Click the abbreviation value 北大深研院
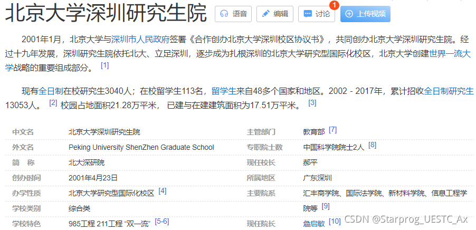The image size is (476, 230). click(x=87, y=162)
